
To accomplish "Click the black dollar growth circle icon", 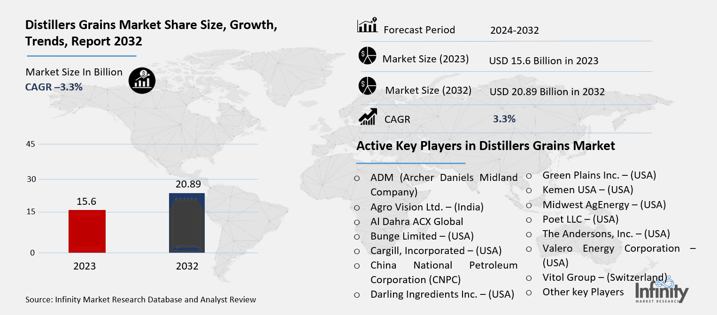I will click(142, 81).
